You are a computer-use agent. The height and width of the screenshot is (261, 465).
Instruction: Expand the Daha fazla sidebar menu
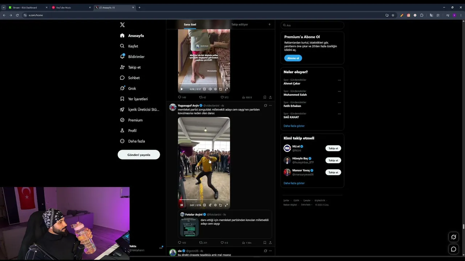pyautogui.click(x=132, y=141)
